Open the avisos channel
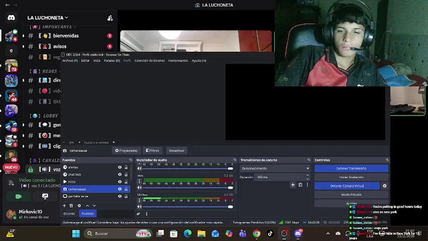Screen dimensions: 428x241 tap(60, 46)
